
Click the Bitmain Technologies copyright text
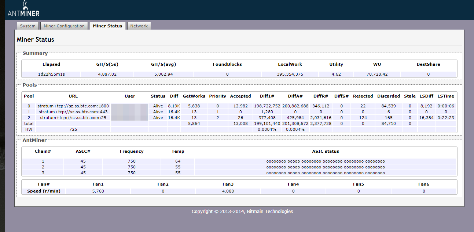242,211
